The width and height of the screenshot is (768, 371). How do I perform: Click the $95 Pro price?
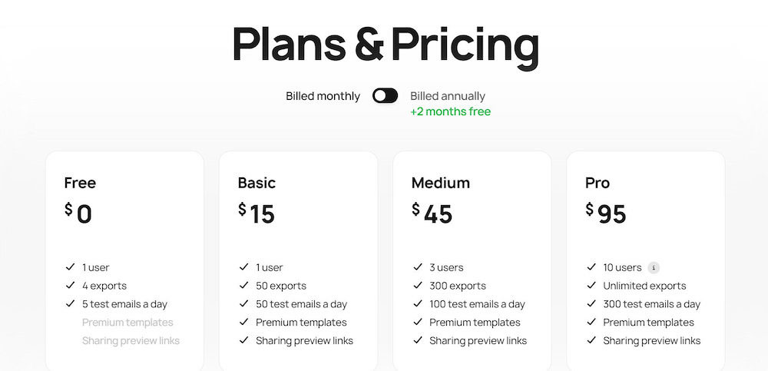(x=606, y=214)
